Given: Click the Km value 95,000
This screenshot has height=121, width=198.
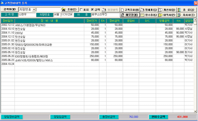Looking at the screenshot, I should [x=179, y=37].
